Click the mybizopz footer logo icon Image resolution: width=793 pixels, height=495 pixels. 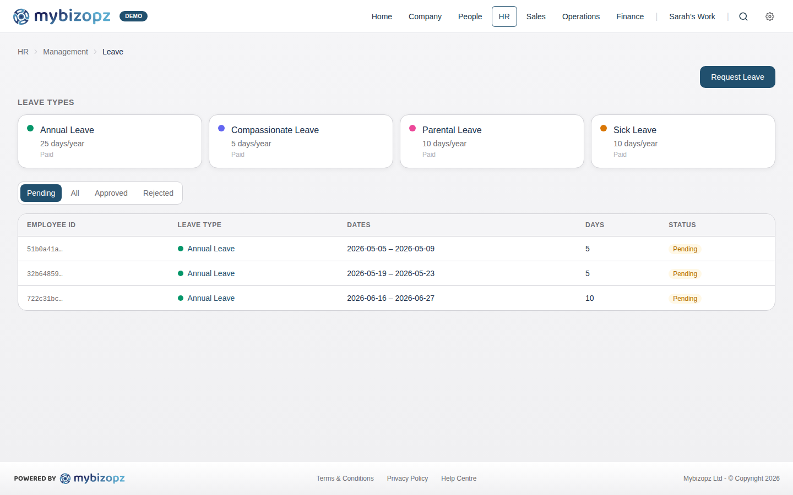[66, 479]
